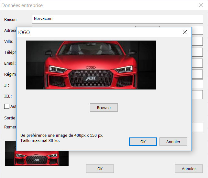The image size is (208, 178).
Task: Focus the Raison field containing Nervacom
Action: coord(117,19)
